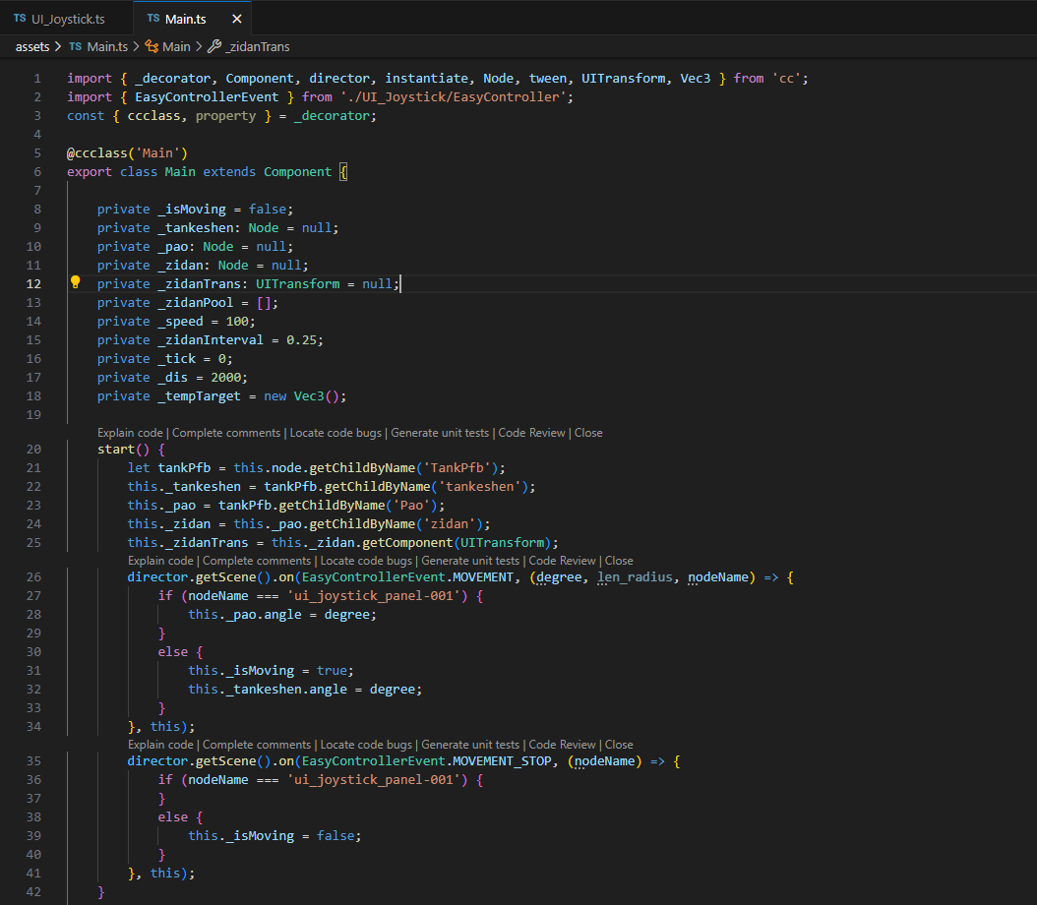
Task: Click 'Locate code bugs' above MOVEMENT handler
Action: pyautogui.click(x=366, y=560)
